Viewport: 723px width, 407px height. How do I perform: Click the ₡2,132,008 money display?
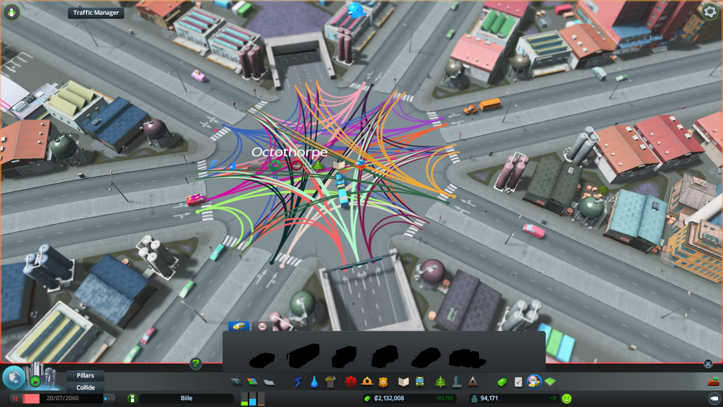tap(389, 399)
